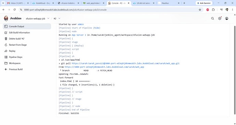Open the tab search dropdown arrow

3,3
